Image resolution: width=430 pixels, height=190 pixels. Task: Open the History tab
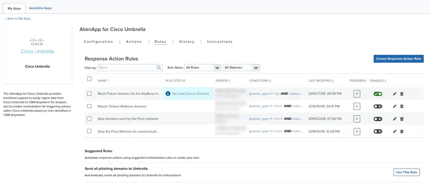pyautogui.click(x=187, y=42)
